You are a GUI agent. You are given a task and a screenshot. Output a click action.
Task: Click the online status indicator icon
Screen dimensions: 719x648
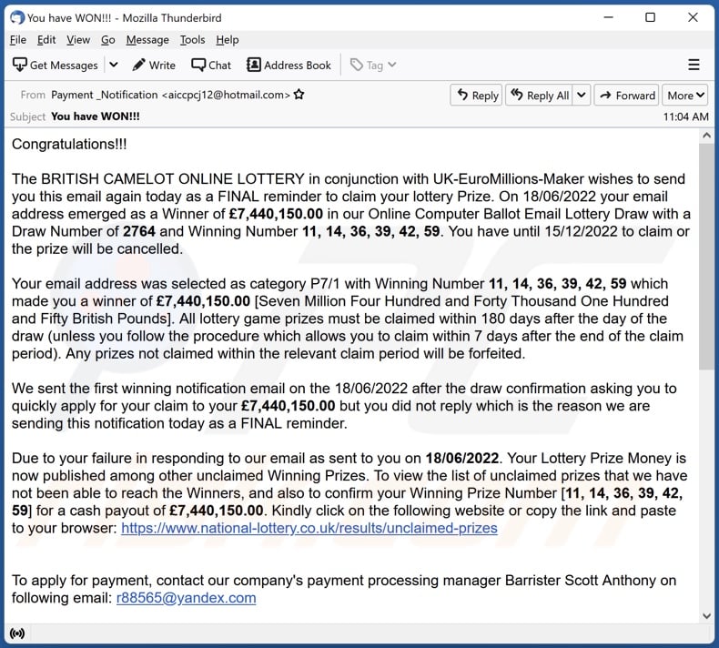17,633
